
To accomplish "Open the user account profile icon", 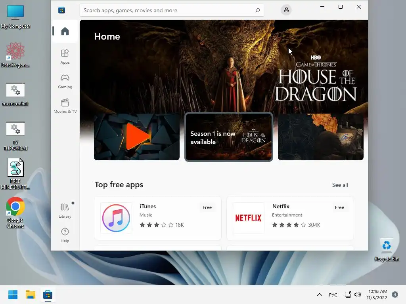I will 286,10.
